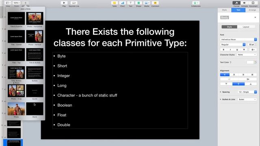
Task: Choose Title, Bullets & Photo layout
Action: pyautogui.click(x=16, y=73)
